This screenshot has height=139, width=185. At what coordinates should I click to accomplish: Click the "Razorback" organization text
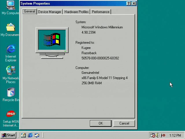89,53
